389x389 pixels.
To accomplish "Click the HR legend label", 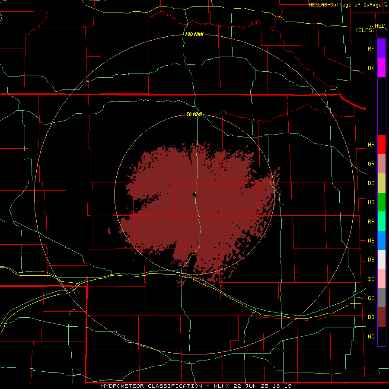I will (x=371, y=202).
